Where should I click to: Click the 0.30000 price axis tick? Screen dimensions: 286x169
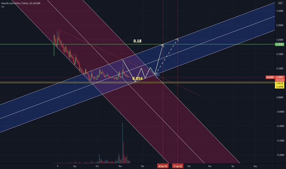click(280, 11)
